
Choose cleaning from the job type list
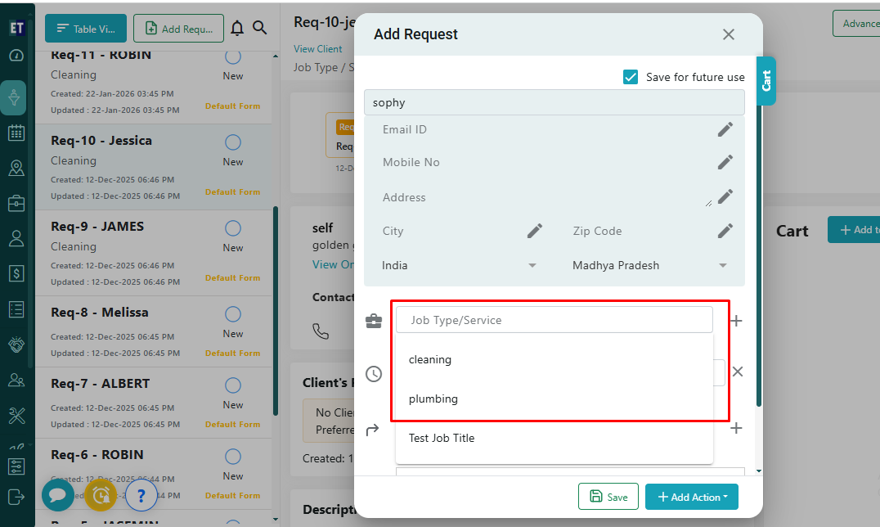(x=430, y=359)
